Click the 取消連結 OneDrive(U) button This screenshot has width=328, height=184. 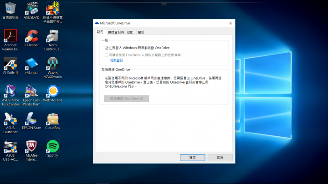[127, 99]
